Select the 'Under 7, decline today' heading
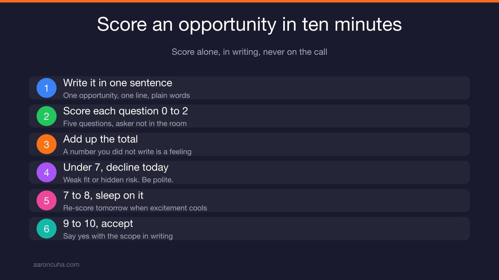The width and height of the screenshot is (499, 280). pos(116,168)
